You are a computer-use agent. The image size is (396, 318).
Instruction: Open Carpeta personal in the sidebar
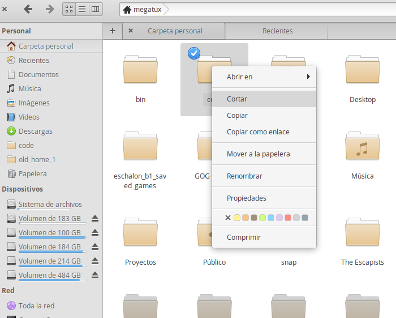pos(51,46)
